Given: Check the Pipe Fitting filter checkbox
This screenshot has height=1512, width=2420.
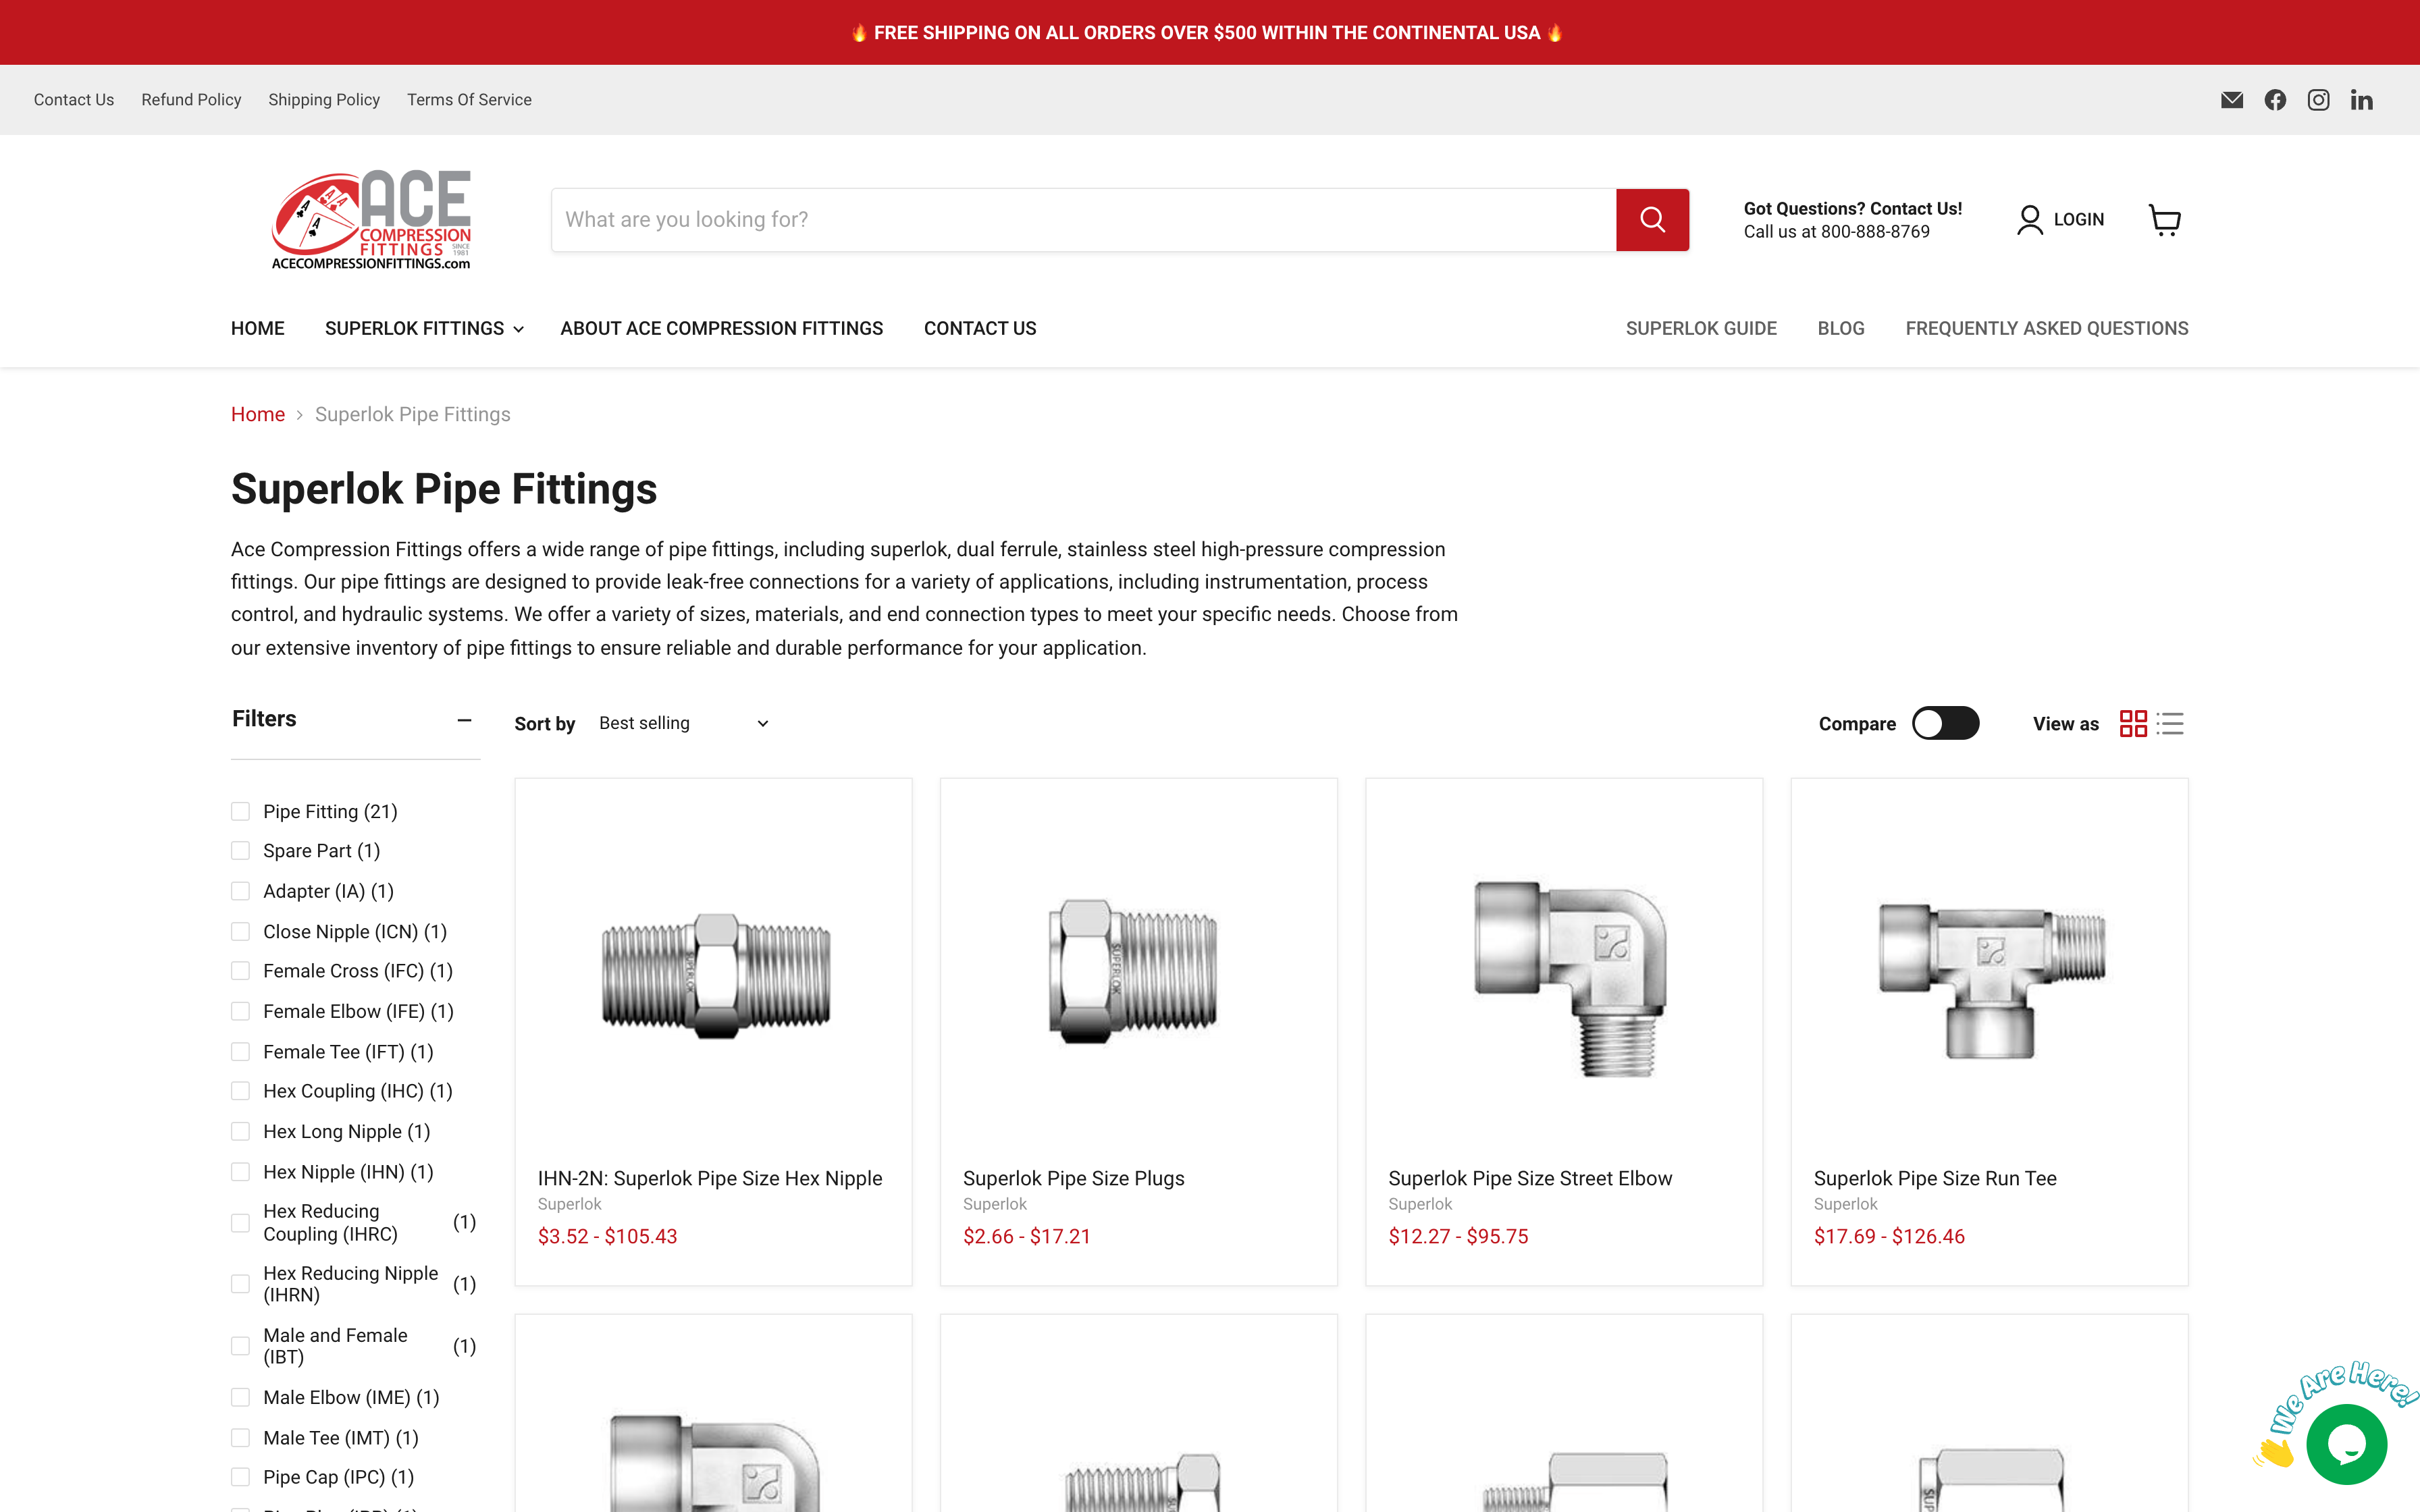Looking at the screenshot, I should tap(240, 811).
